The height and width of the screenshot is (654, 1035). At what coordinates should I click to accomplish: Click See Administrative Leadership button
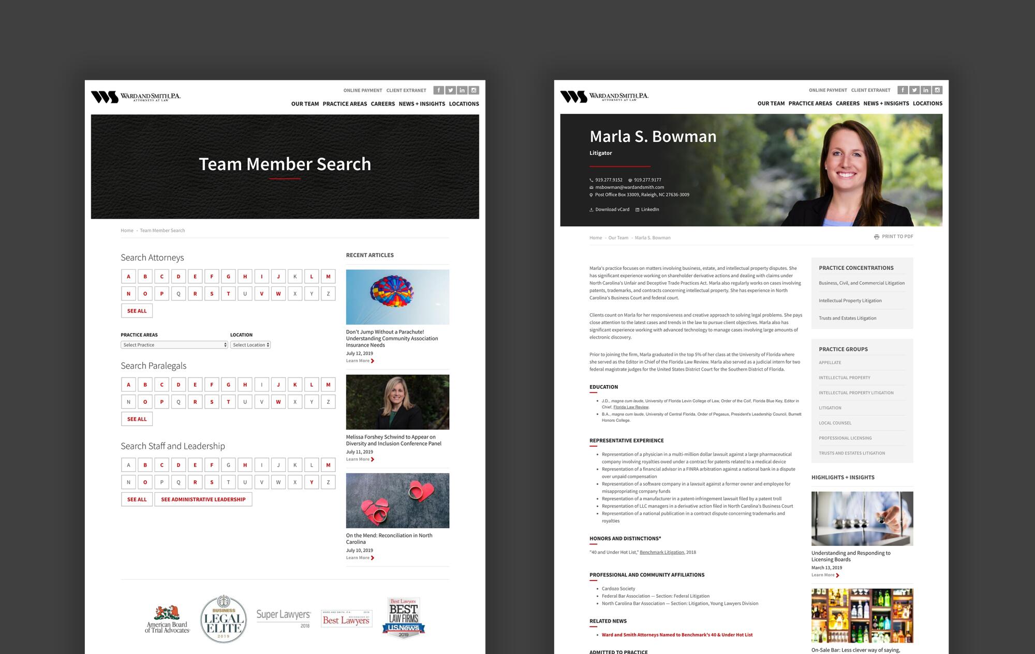coord(203,499)
